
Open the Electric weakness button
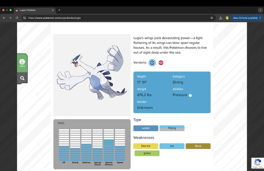146,146
